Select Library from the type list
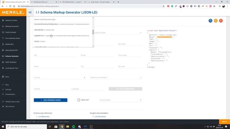The image size is (230, 129). pyautogui.click(x=62, y=42)
